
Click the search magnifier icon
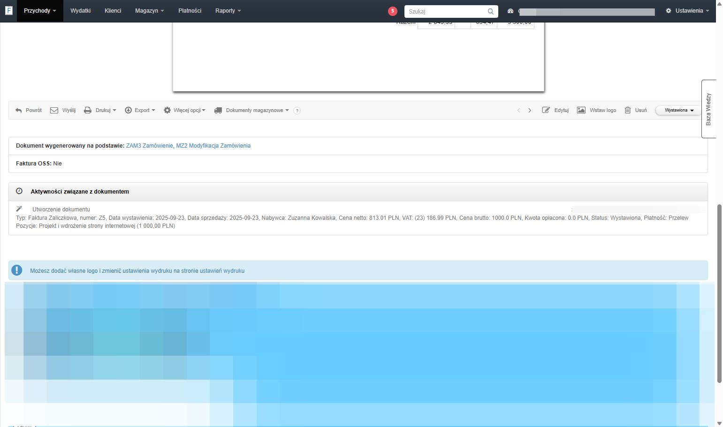pyautogui.click(x=491, y=11)
